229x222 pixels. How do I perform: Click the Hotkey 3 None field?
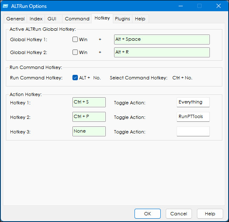(89, 131)
